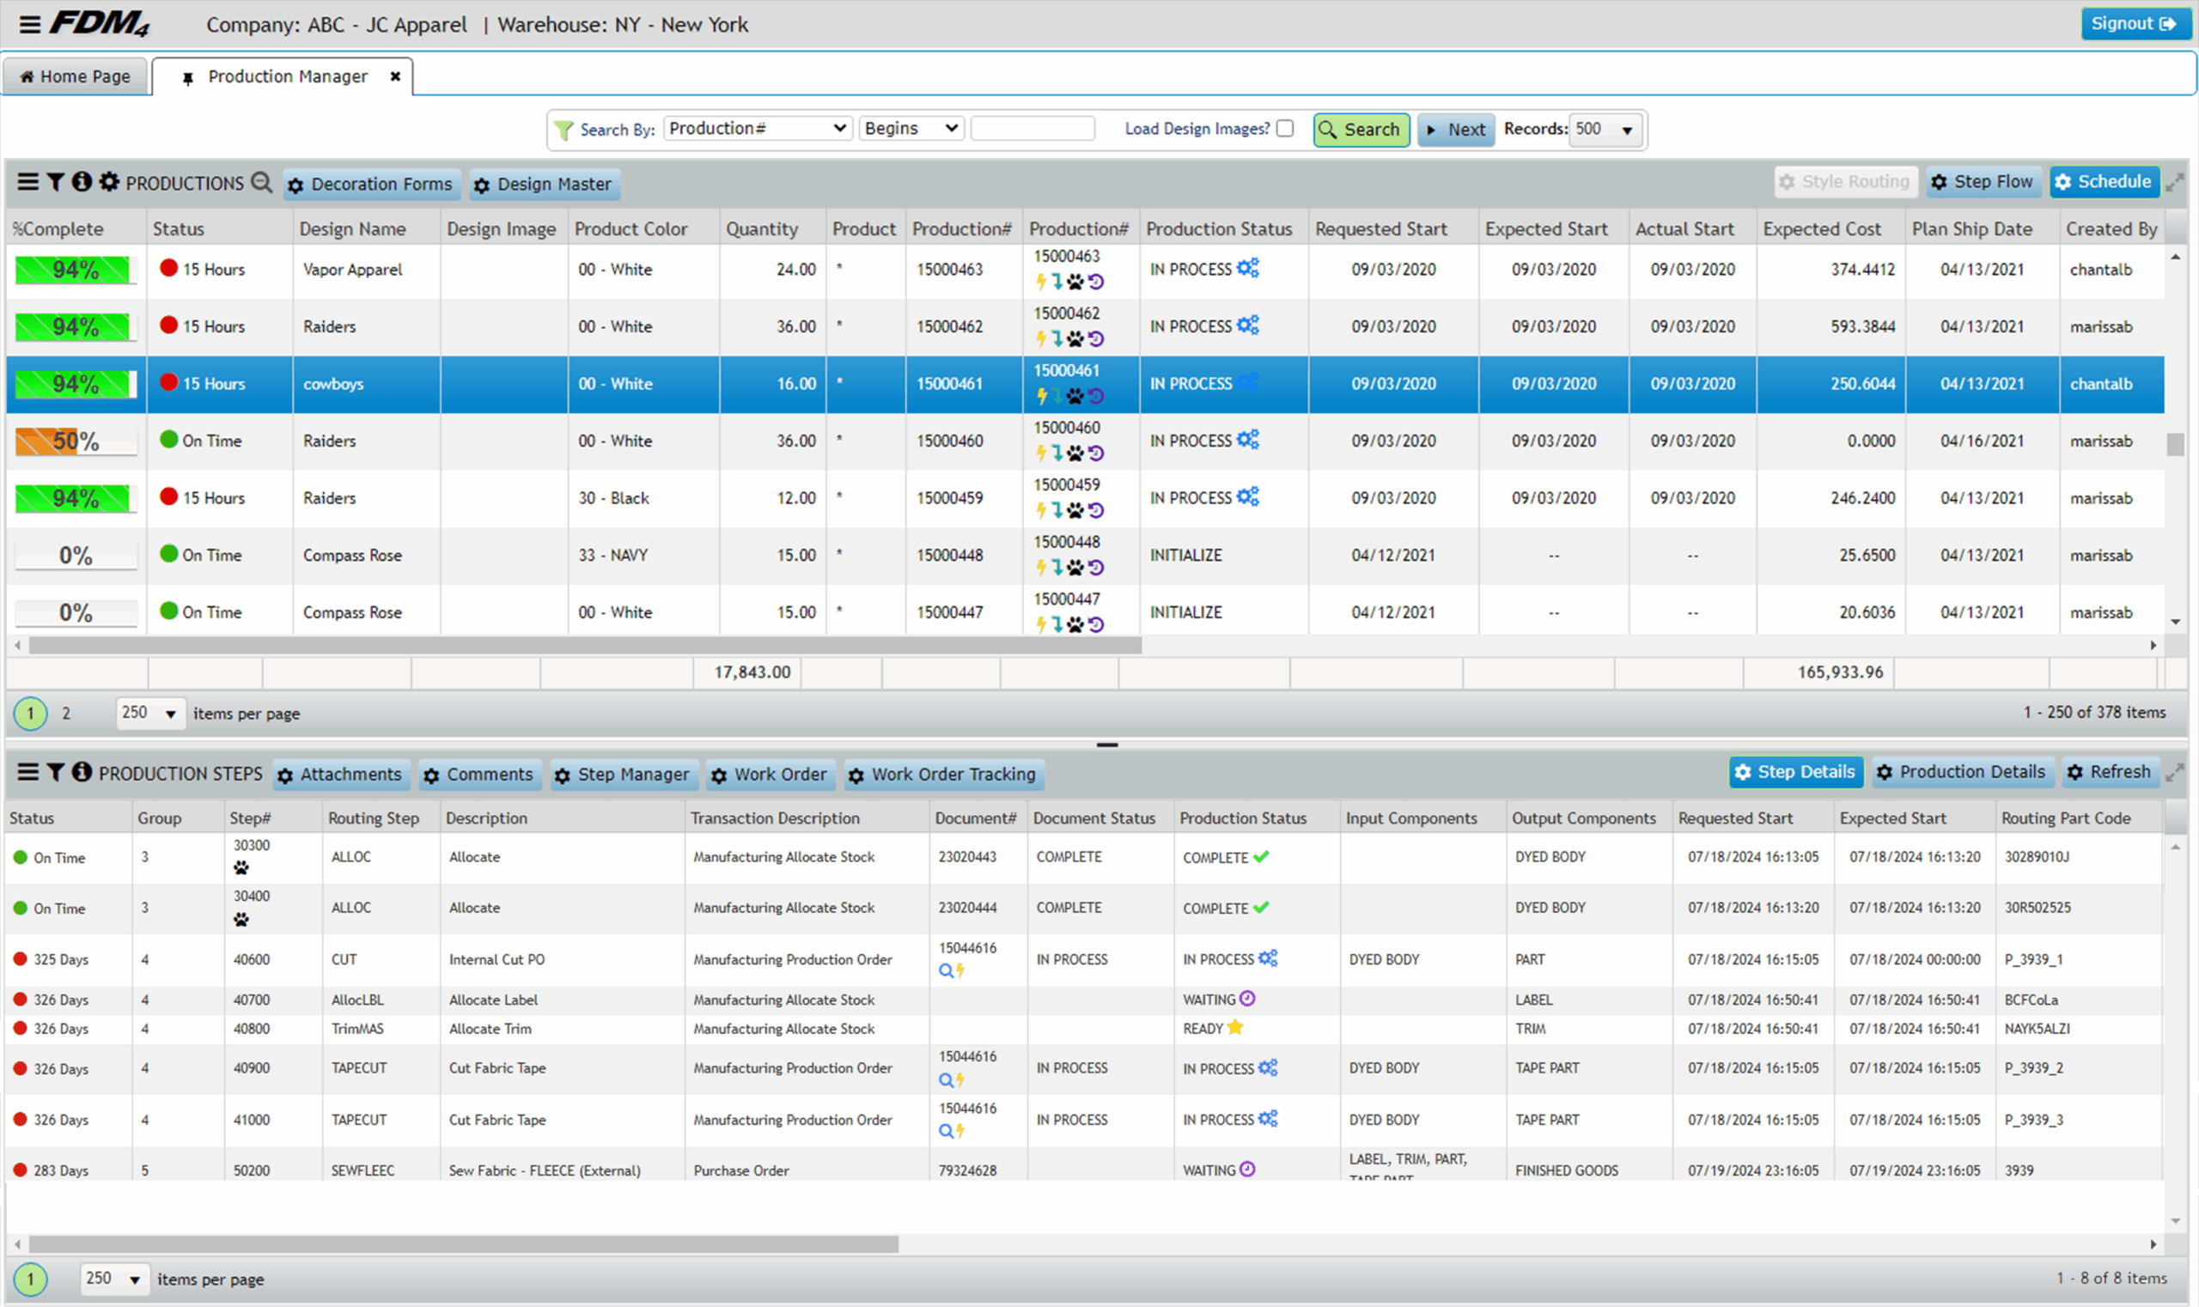Expand the Records 500 dropdown

(x=1605, y=130)
